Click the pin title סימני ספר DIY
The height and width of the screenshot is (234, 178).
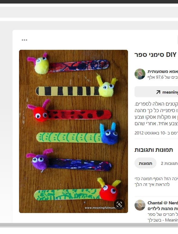pyautogui.click(x=155, y=55)
